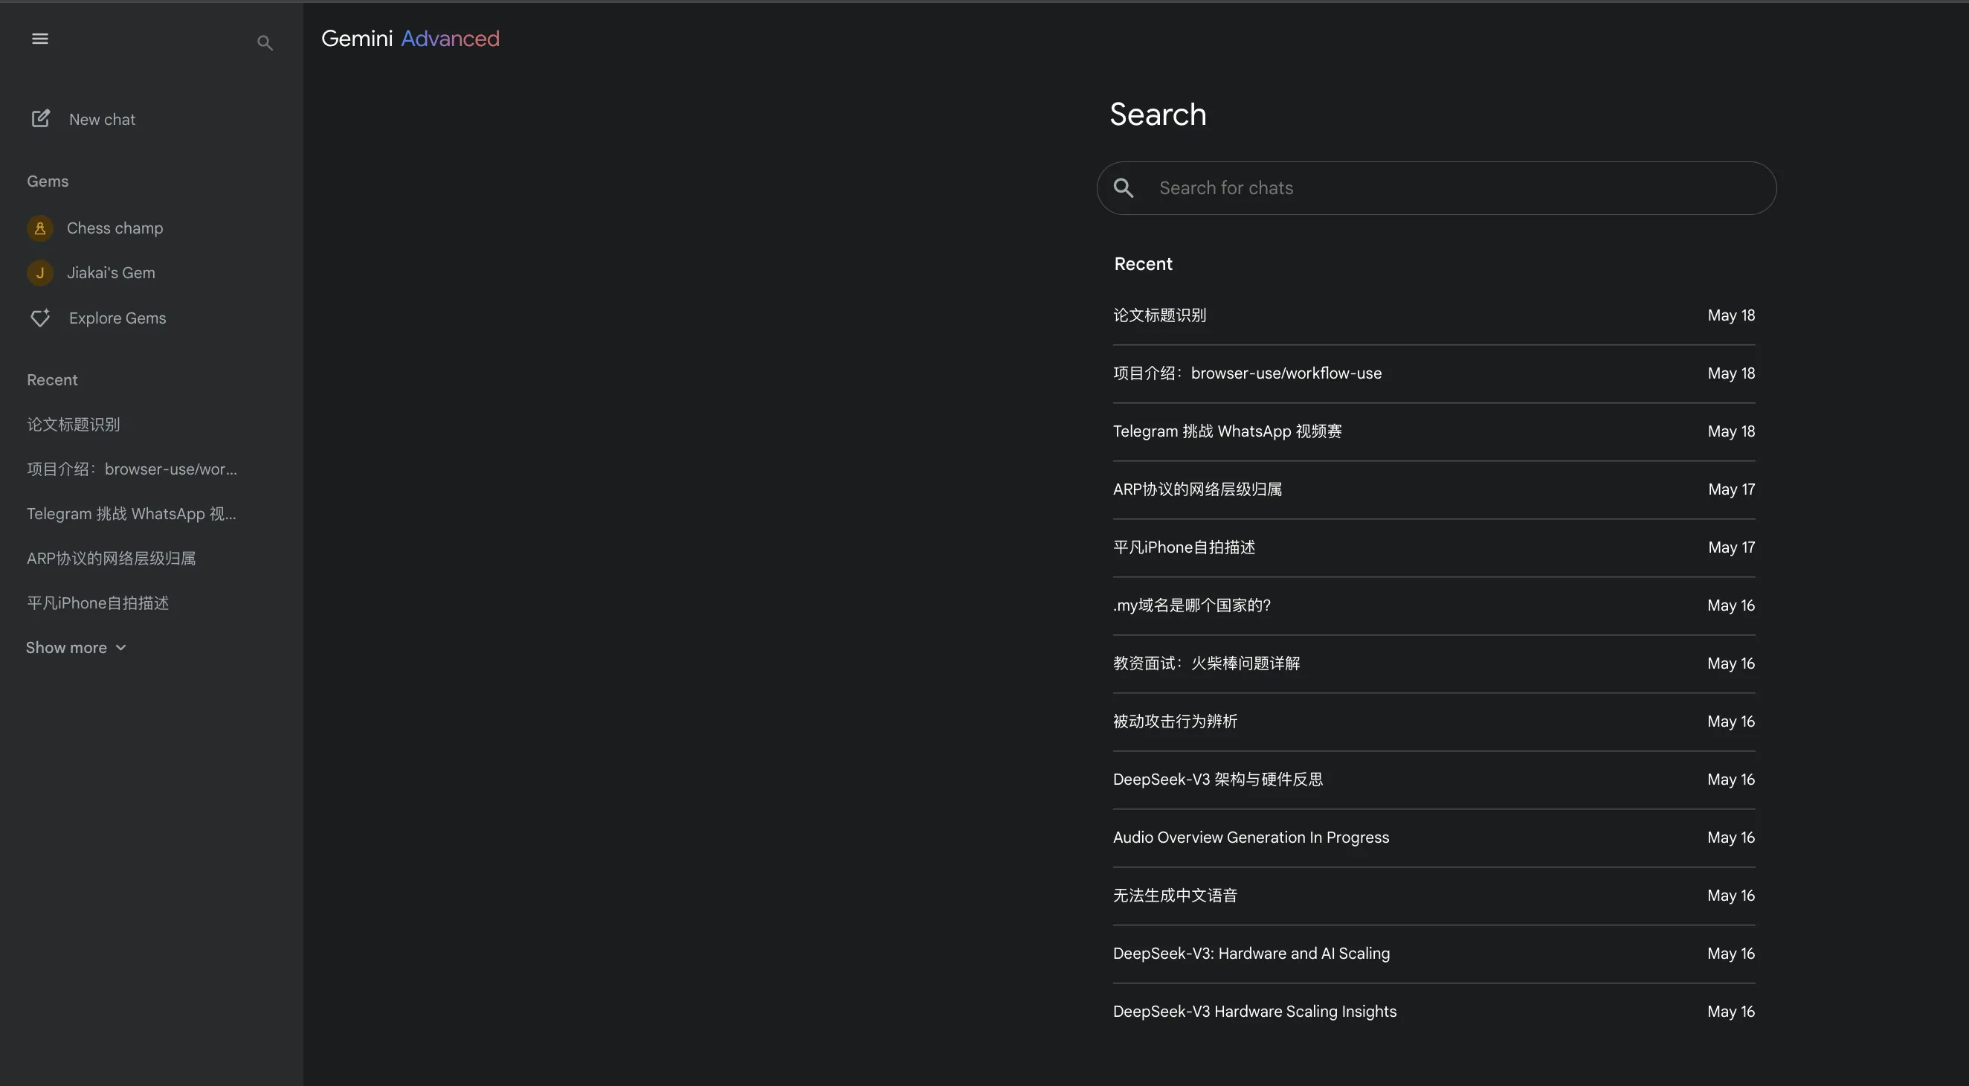Open result DeepSeek-V3 Hardware Scaling Insights
The width and height of the screenshot is (1969, 1086).
(1433, 1012)
